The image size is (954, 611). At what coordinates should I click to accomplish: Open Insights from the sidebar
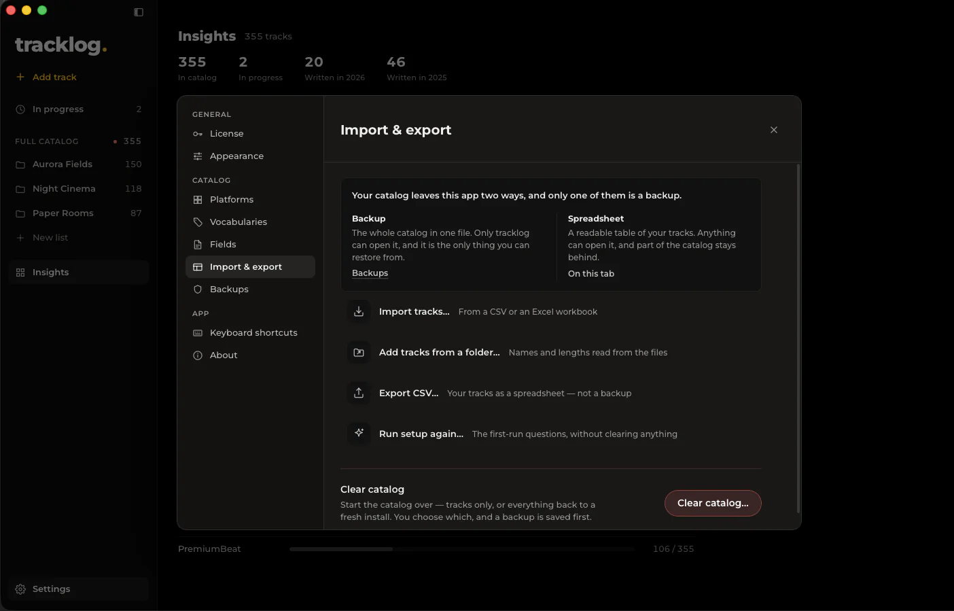[79, 273]
